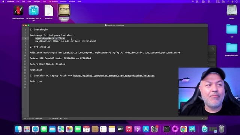Open the File Browser menu

click(x=53, y=1)
